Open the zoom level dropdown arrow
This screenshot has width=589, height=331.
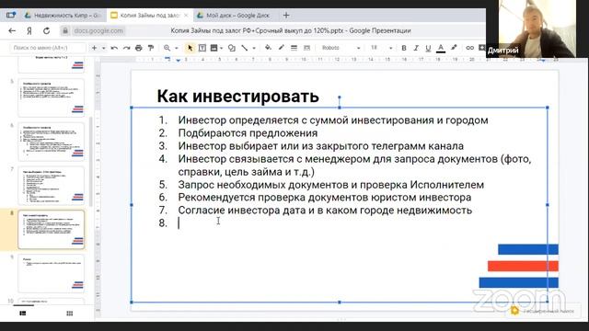click(176, 48)
